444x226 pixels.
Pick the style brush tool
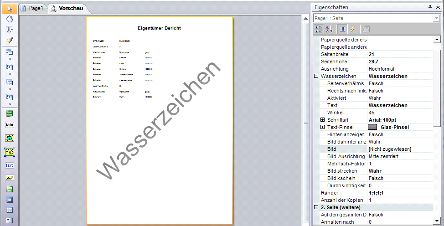[x=10, y=40]
